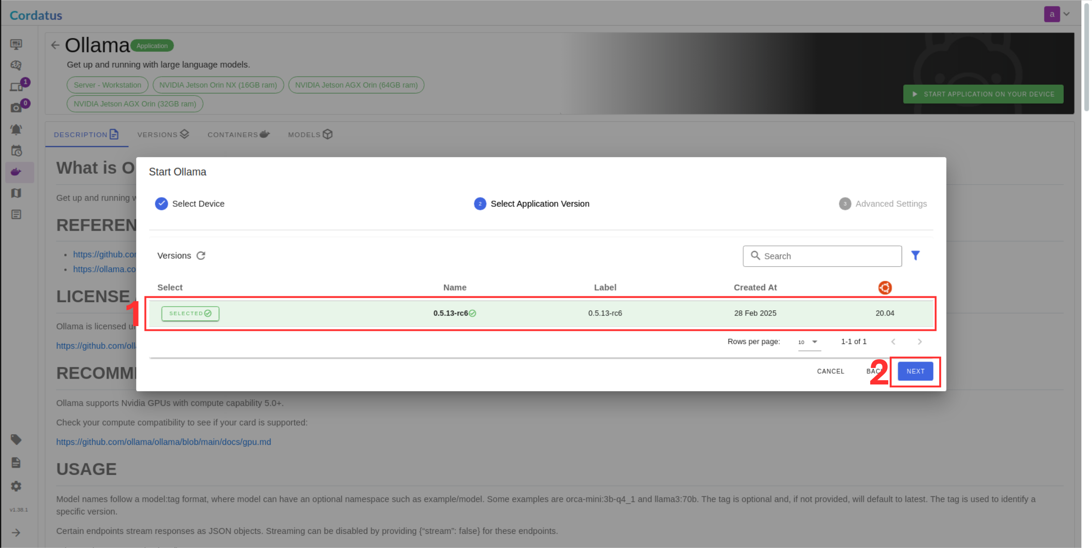Open the cameras icon with badge 0
The image size is (1092, 548).
pos(16,108)
